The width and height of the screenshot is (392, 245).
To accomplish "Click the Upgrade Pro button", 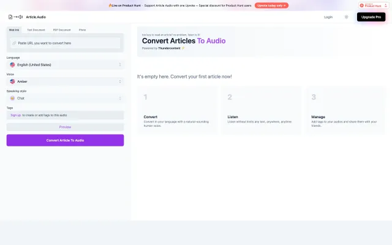I will [371, 17].
